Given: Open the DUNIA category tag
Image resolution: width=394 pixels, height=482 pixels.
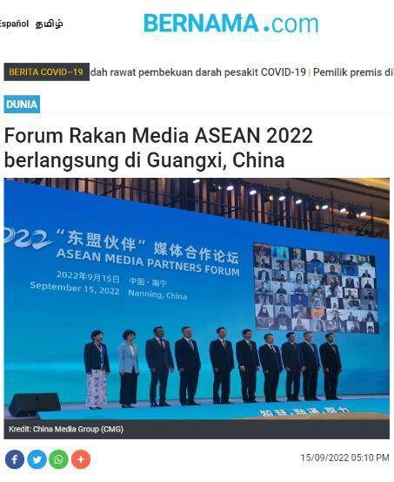Looking at the screenshot, I should [22, 105].
